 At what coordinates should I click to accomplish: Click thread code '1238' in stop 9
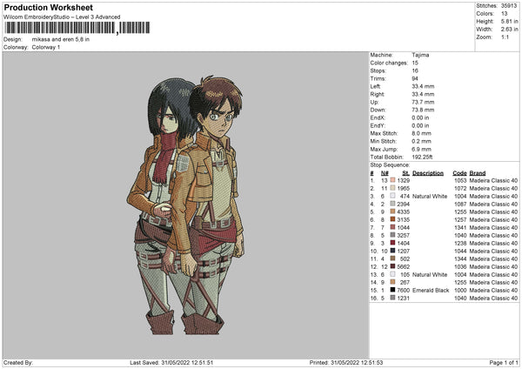click(x=460, y=243)
